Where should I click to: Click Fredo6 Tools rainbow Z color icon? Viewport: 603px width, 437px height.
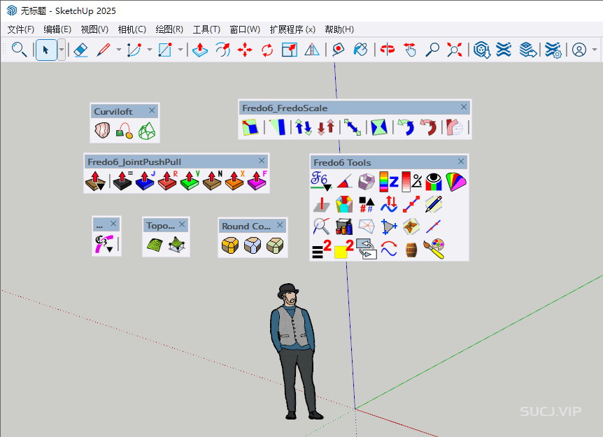389,181
